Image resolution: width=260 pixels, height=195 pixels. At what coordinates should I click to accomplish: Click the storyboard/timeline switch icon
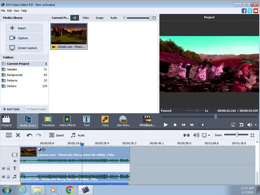click(x=186, y=135)
